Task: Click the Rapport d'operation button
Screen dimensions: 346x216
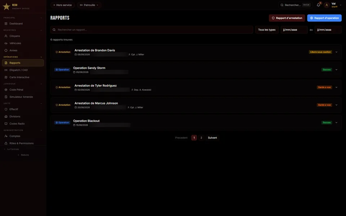Action: coord(324,18)
